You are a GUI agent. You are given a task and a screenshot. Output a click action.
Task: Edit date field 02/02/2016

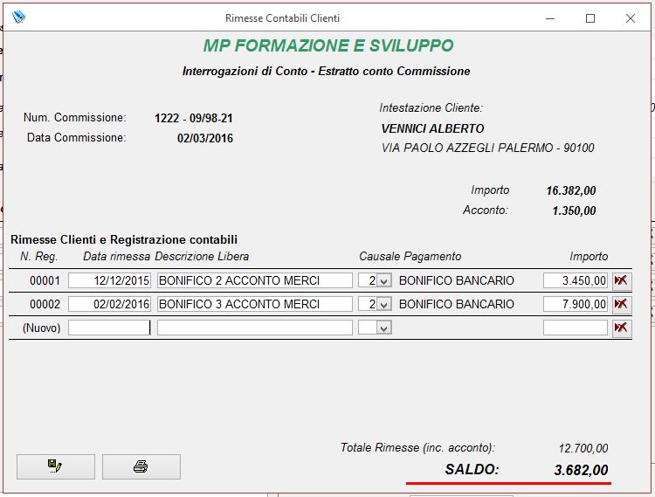click(x=109, y=304)
